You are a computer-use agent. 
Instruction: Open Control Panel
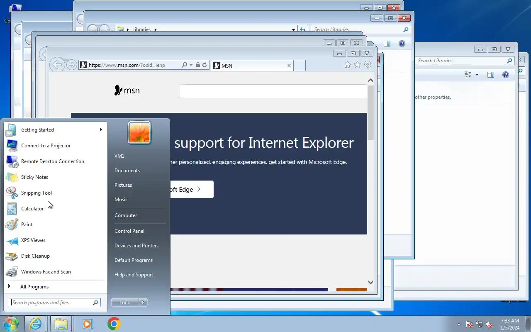[x=129, y=231]
